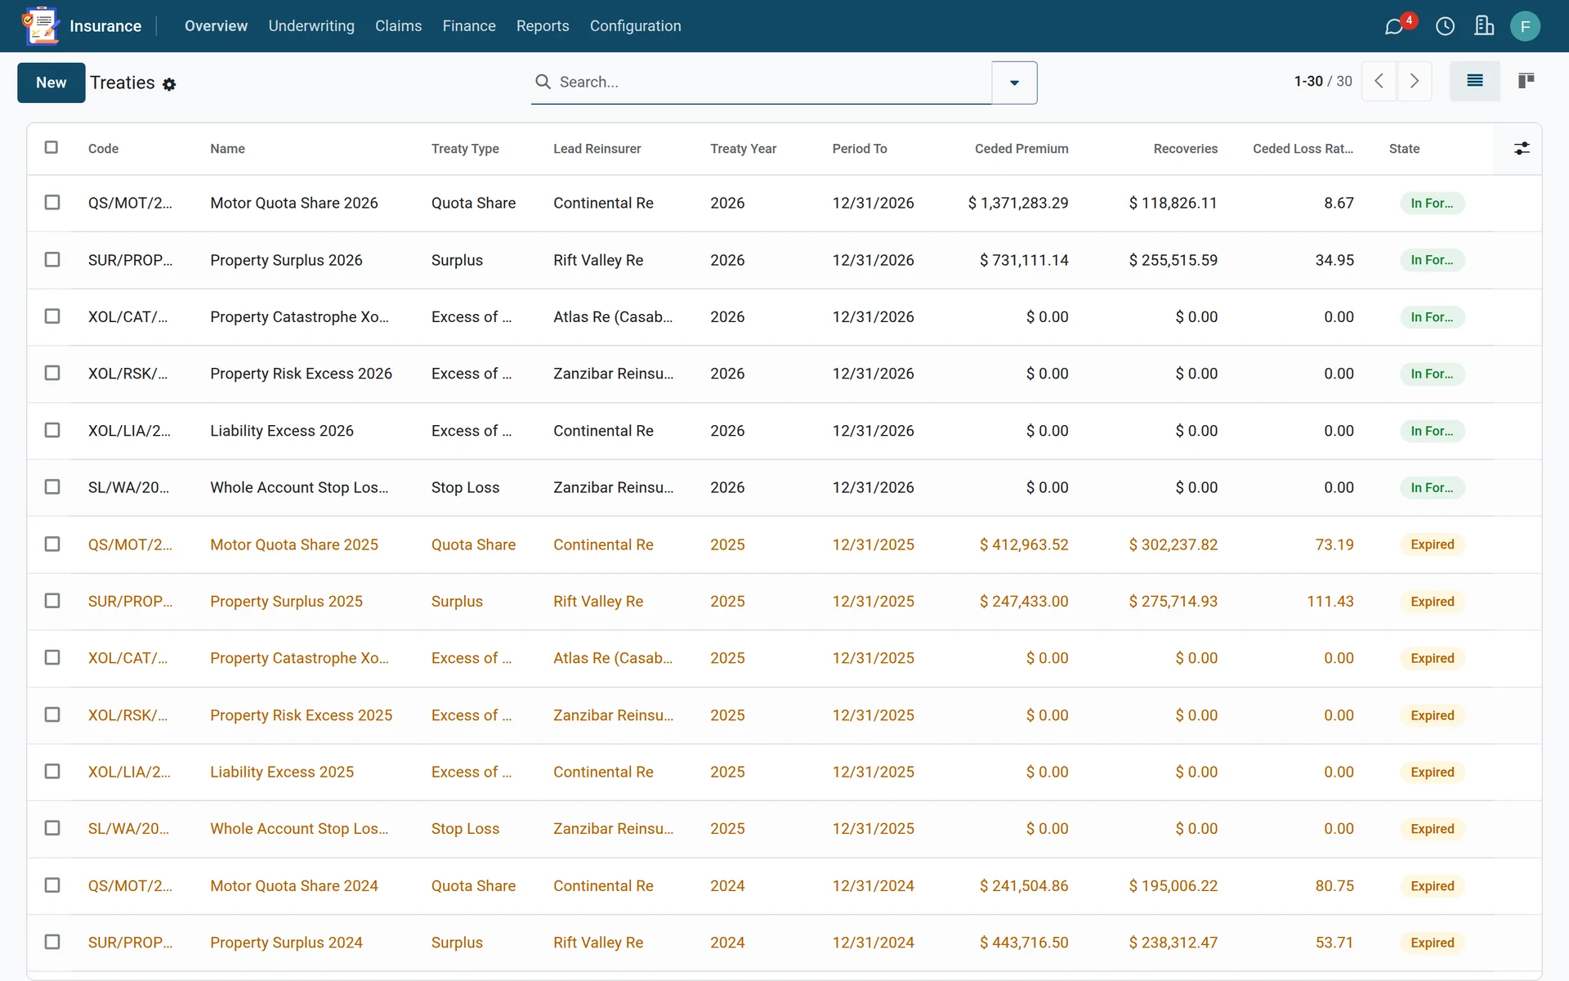Open the Insurance app home icon

41,25
